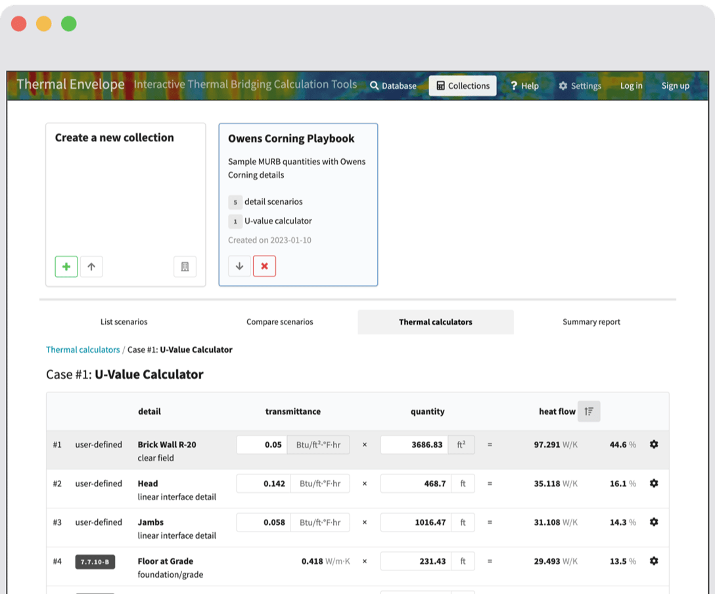
Task: Open gear settings for Jambs row
Action: click(653, 522)
